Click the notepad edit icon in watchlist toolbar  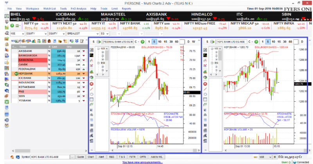(x=82, y=41)
